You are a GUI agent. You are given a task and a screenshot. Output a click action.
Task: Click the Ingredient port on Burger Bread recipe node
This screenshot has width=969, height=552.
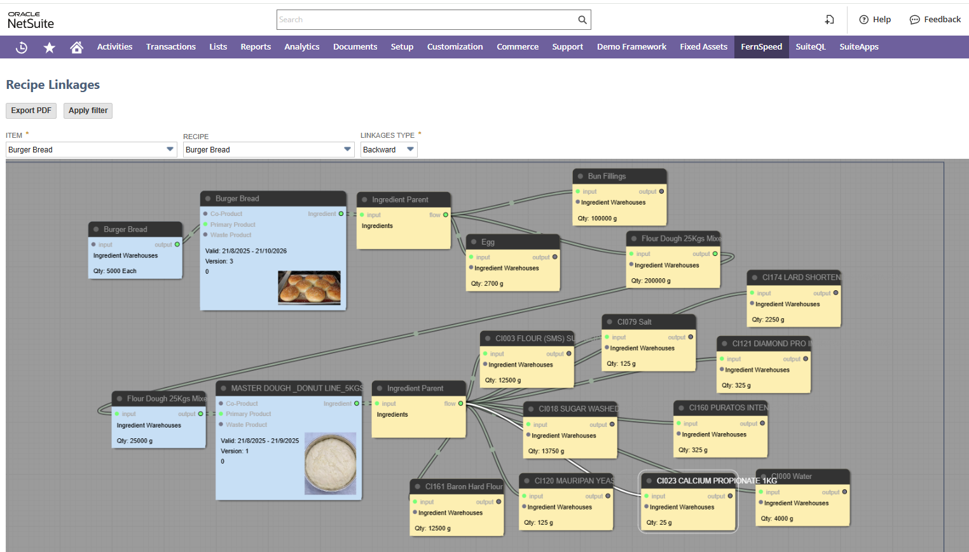pyautogui.click(x=341, y=214)
